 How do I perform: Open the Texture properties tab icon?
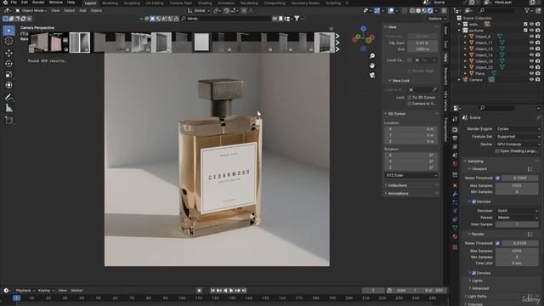455,247
